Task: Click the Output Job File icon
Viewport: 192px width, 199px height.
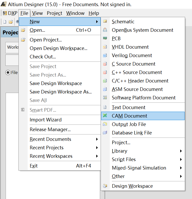Action: tap(105, 124)
